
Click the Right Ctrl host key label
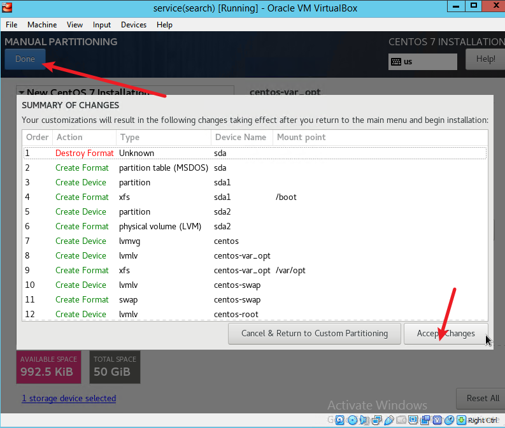tap(482, 420)
